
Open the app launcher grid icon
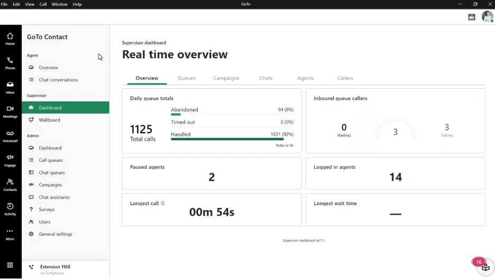click(x=10, y=265)
